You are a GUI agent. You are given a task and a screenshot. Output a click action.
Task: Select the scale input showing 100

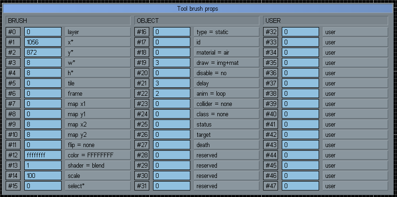click(x=43, y=176)
